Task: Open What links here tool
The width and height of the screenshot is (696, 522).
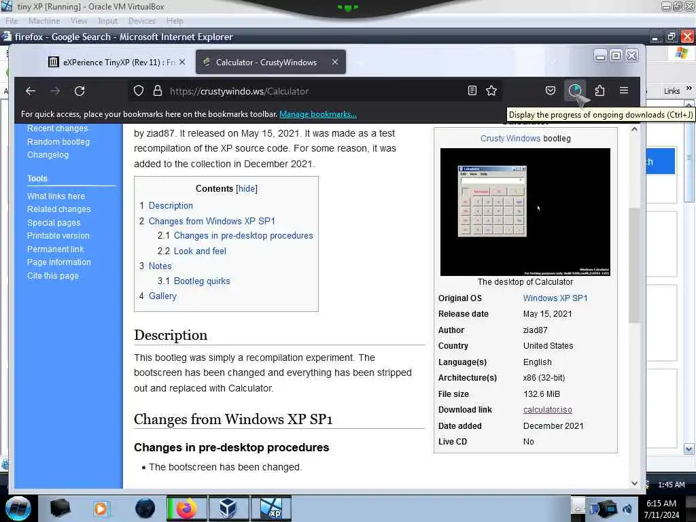Action: [x=56, y=196]
